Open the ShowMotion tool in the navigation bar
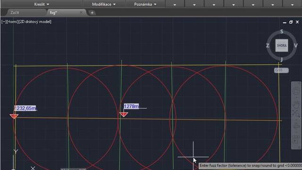The width and height of the screenshot is (302, 170). click(296, 139)
